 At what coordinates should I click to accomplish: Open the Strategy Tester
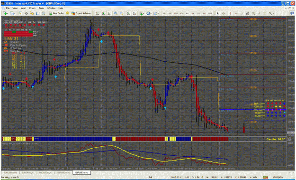[44, 13]
